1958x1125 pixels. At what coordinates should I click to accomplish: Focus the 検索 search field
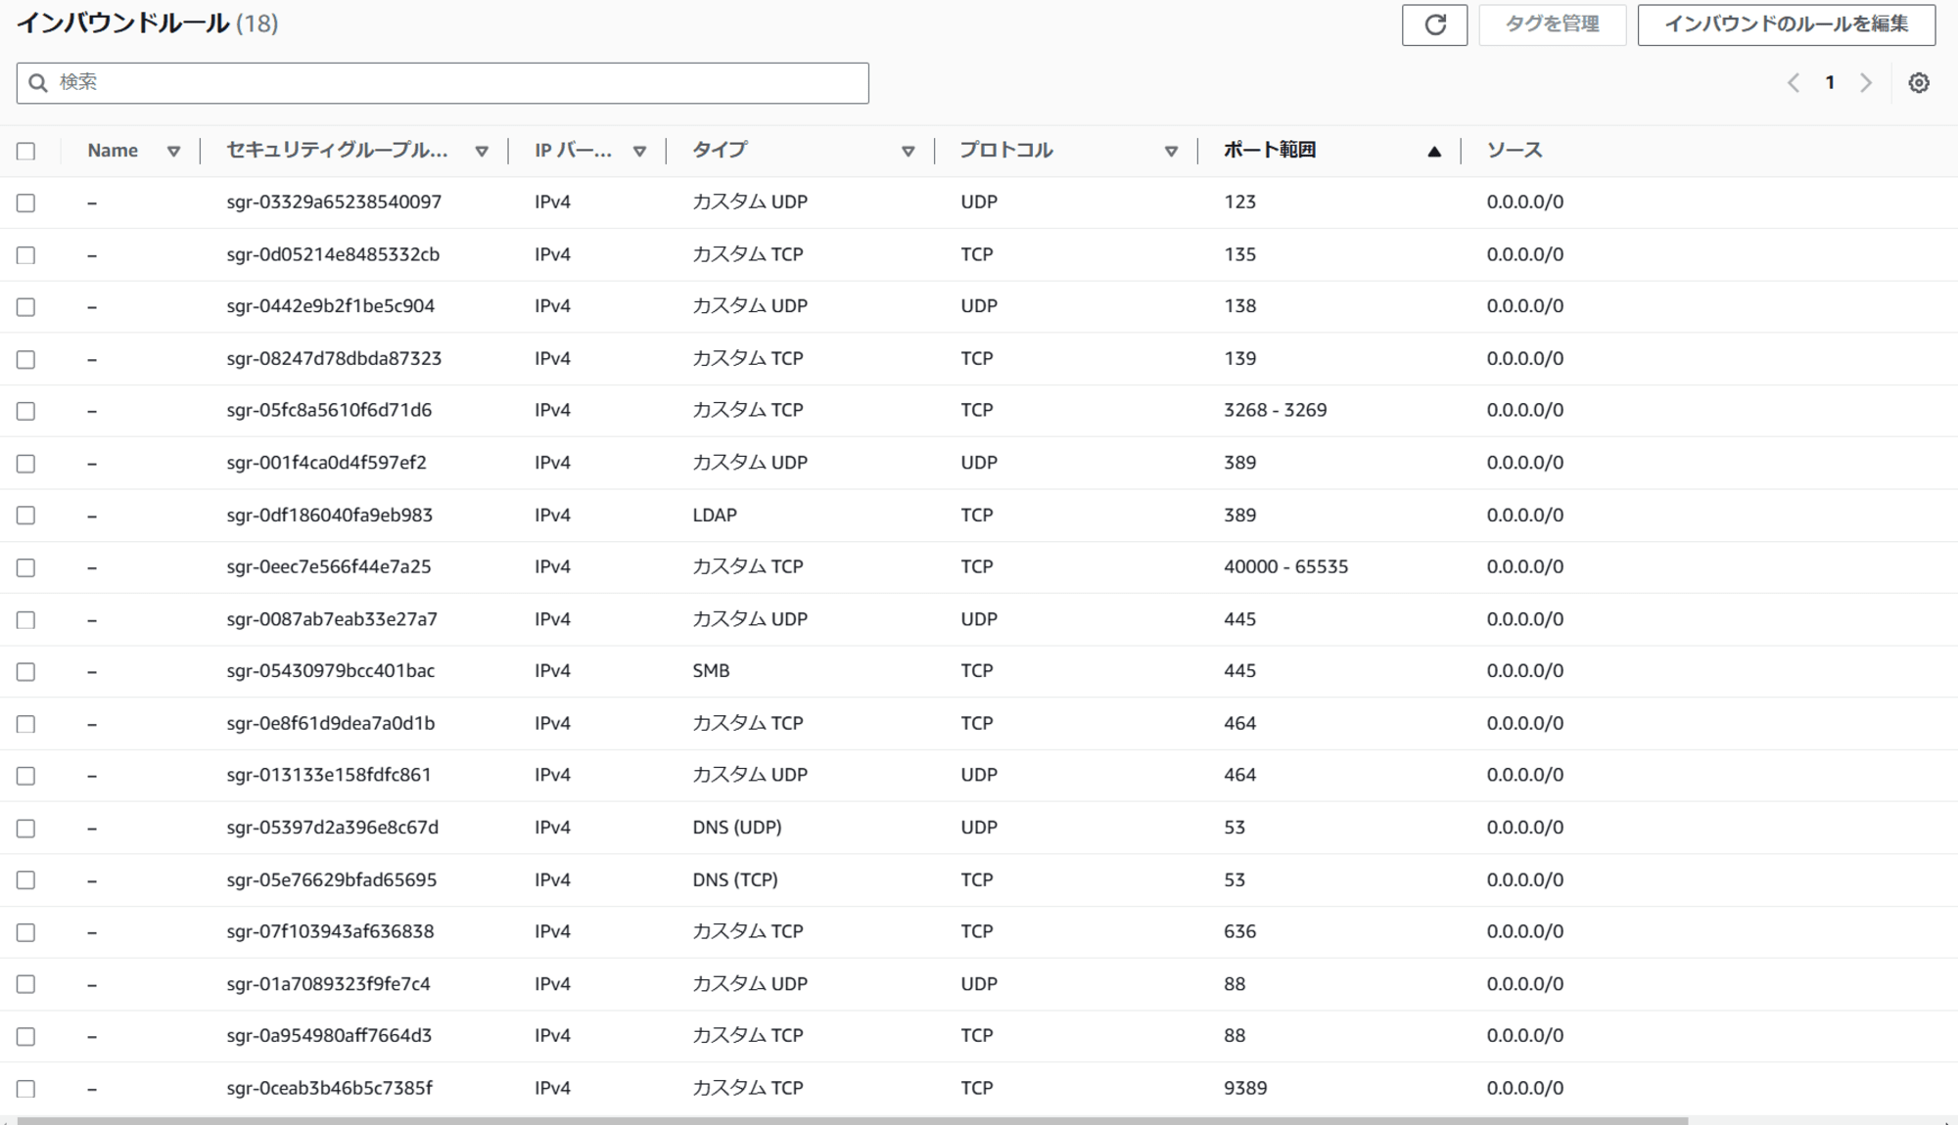pyautogui.click(x=443, y=83)
